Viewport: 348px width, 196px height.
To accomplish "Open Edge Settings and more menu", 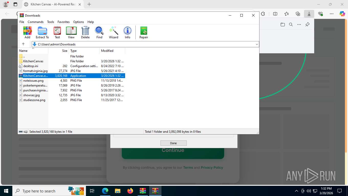I will [332, 14].
